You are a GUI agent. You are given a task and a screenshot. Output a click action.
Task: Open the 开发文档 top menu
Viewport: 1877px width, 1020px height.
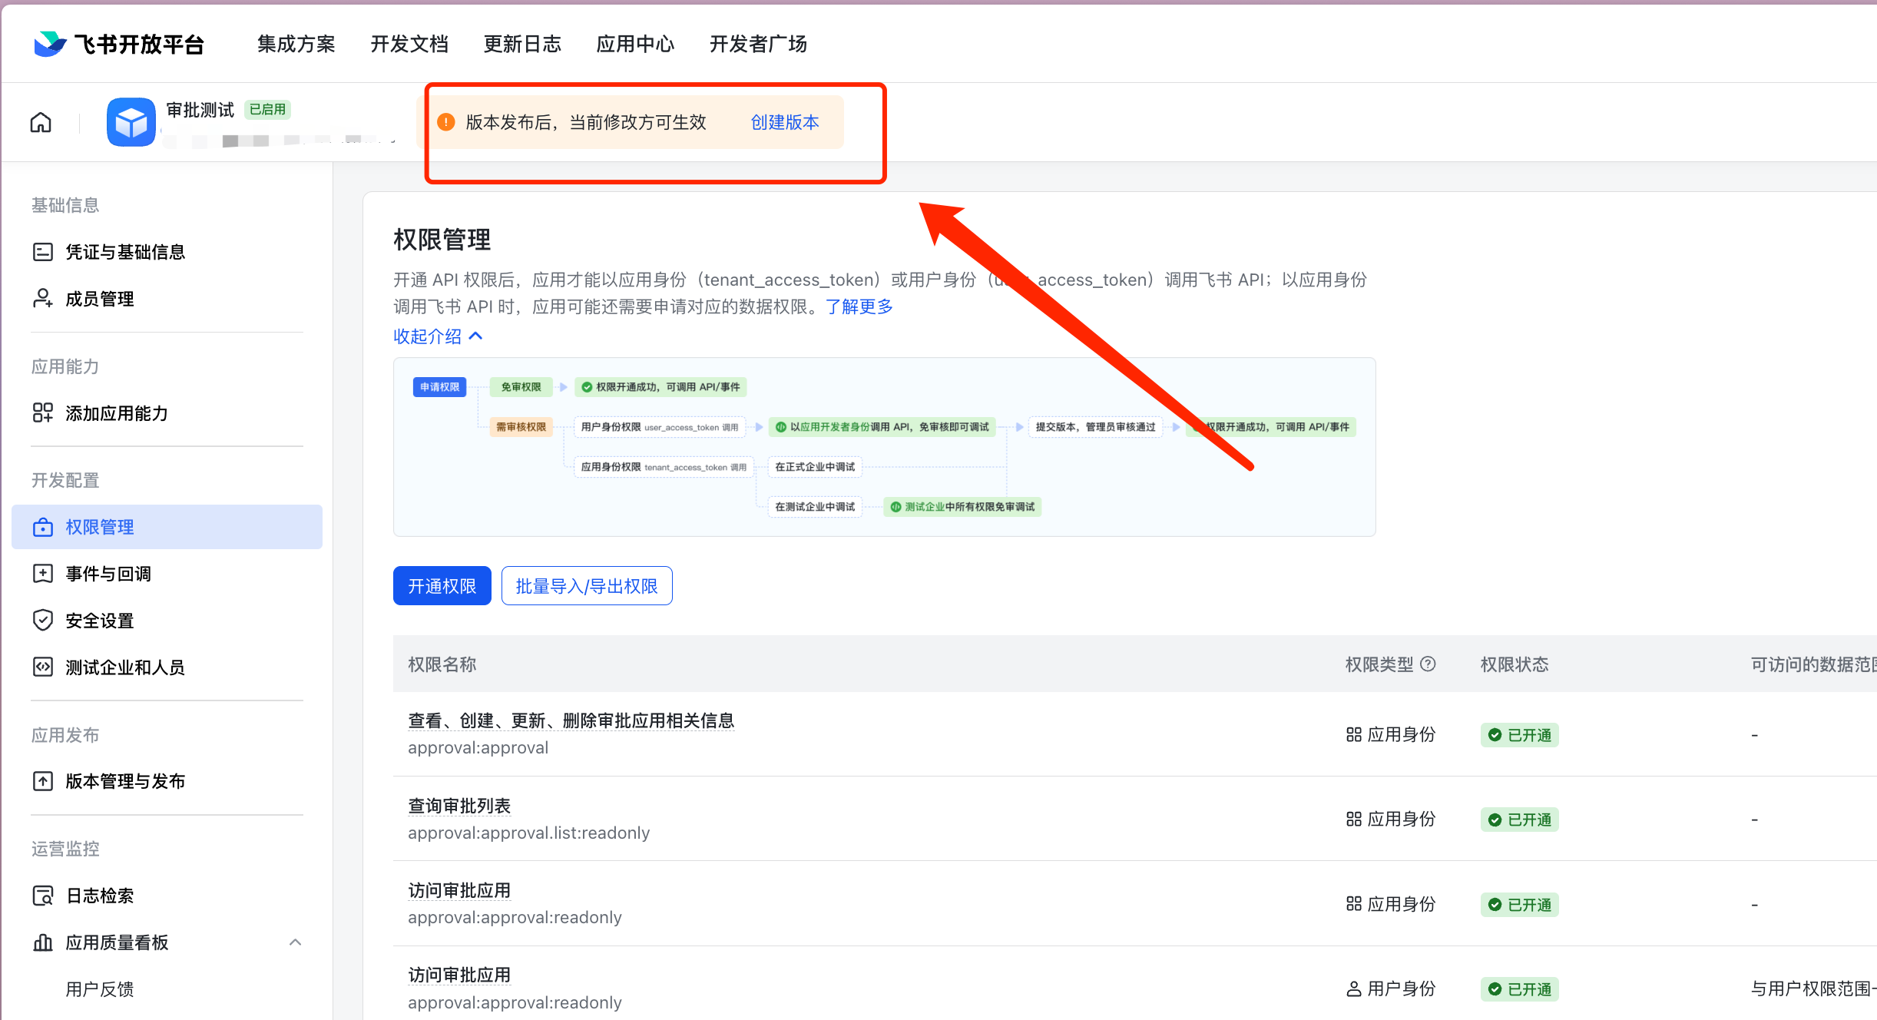409,44
